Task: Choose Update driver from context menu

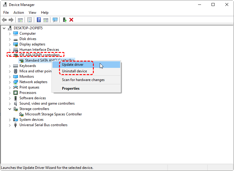Action: (73, 65)
